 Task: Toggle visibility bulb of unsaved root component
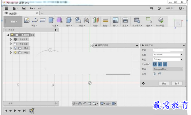point(12,35)
